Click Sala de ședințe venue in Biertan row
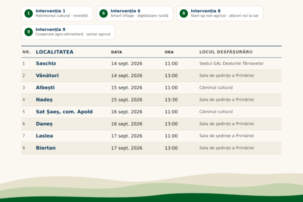This screenshot has width=303, height=202. pos(227,148)
